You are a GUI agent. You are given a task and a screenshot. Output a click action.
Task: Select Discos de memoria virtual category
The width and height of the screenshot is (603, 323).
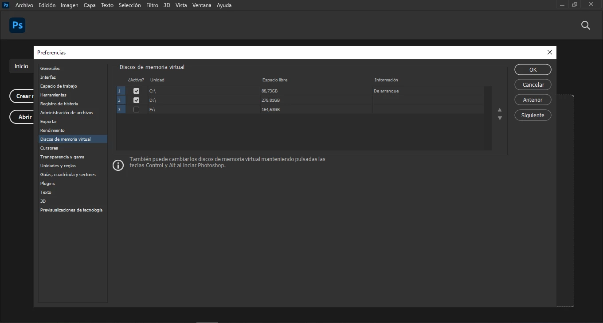[73, 139]
